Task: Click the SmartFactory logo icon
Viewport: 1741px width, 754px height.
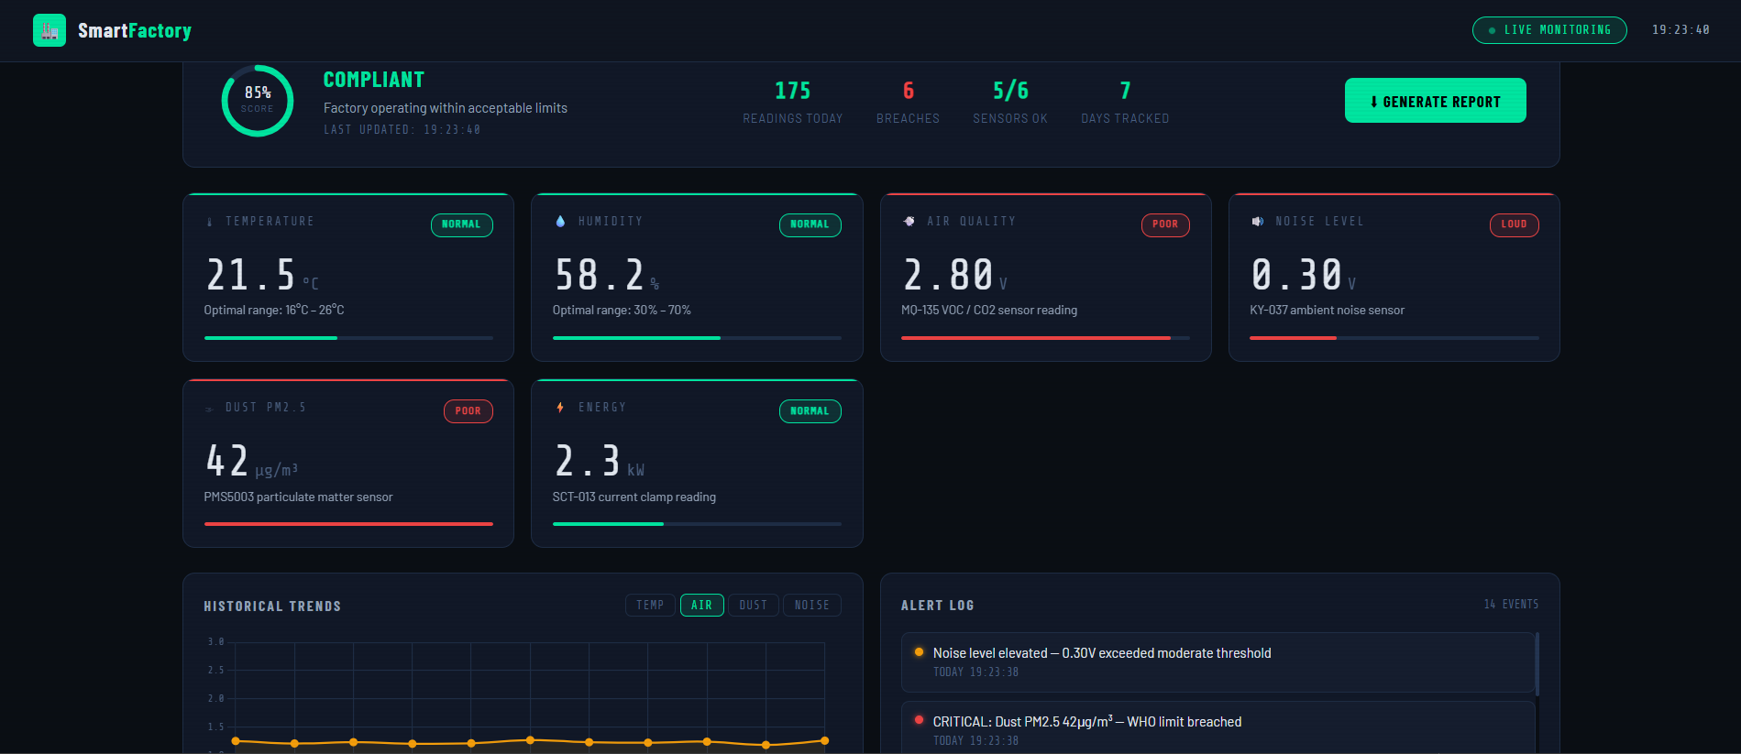Action: 50,30
